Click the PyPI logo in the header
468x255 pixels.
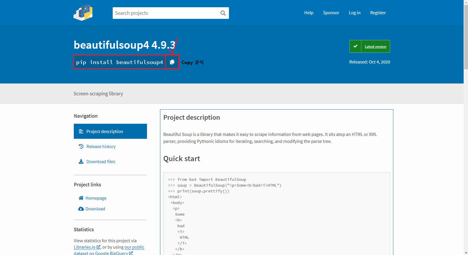[83, 13]
